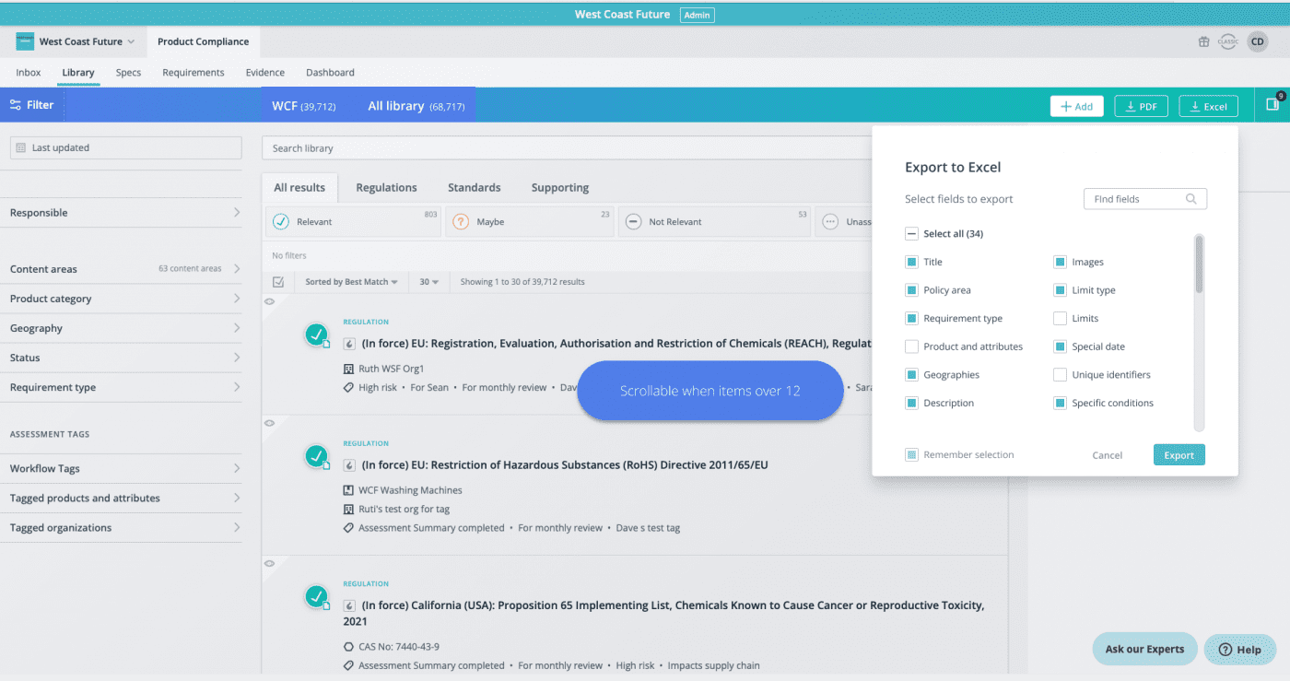Open the Filter sidebar panel
This screenshot has width=1290, height=681.
point(31,105)
